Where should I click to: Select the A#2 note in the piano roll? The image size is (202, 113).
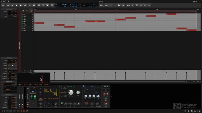[x=151, y=16]
